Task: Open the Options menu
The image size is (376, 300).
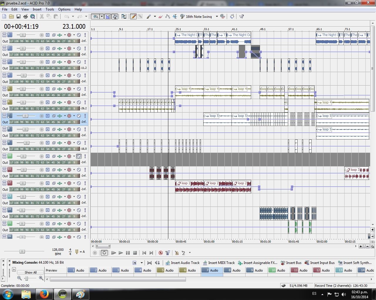Action: pyautogui.click(x=64, y=9)
